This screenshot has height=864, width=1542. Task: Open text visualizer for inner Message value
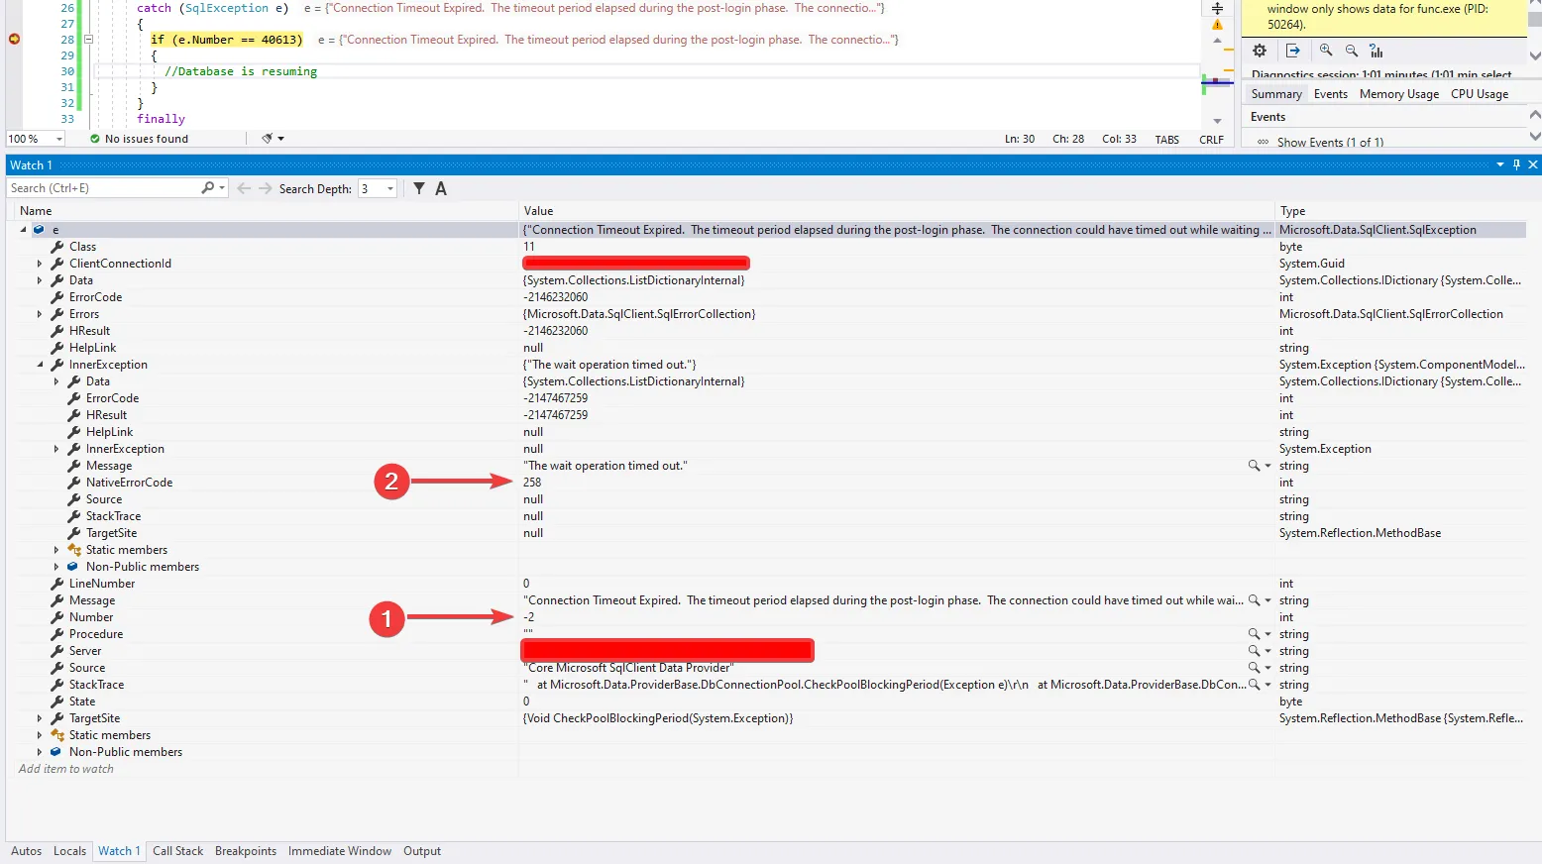point(1254,466)
